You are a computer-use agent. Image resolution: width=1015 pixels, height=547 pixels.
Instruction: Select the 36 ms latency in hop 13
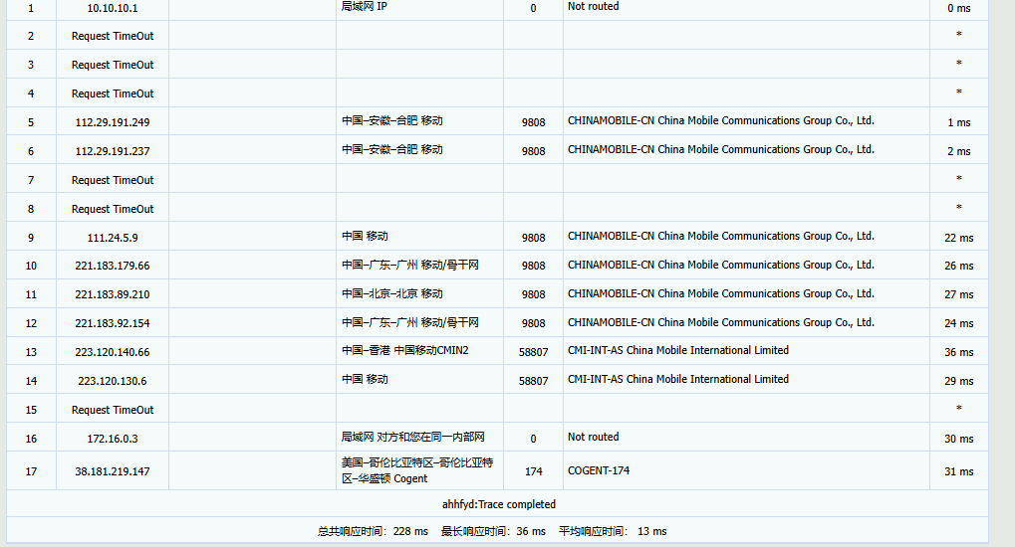(958, 353)
